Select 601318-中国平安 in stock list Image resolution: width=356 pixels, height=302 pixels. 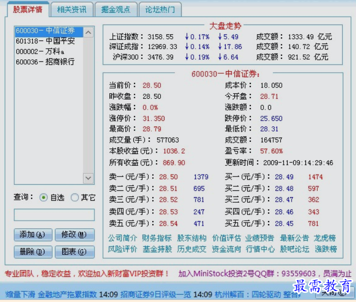coord(49,41)
